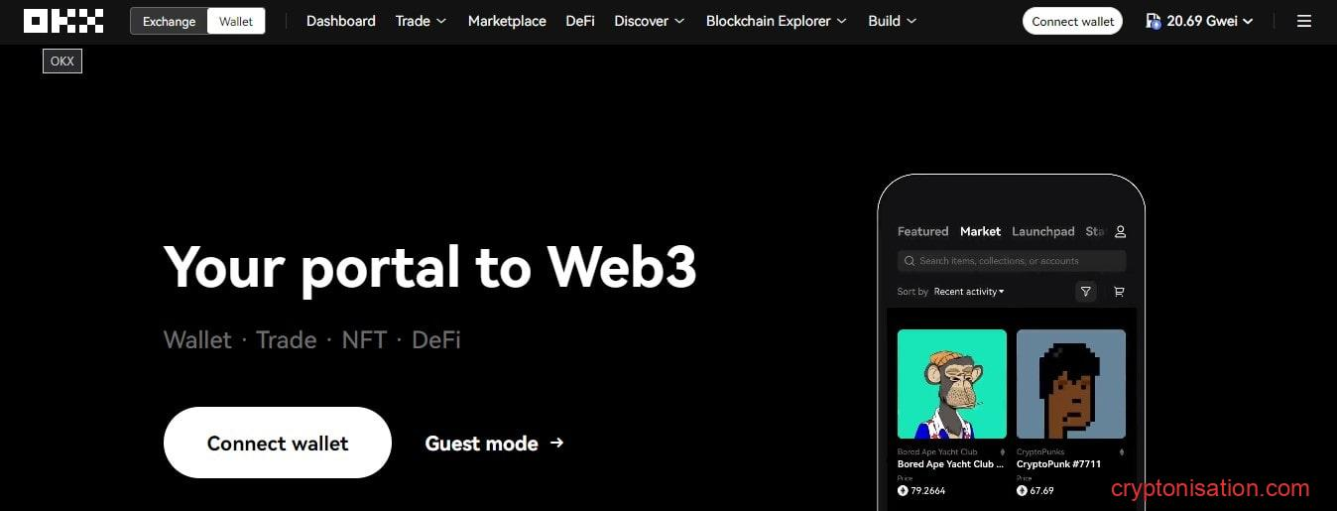
Task: Open the hamburger menu icon
Action: click(1304, 21)
